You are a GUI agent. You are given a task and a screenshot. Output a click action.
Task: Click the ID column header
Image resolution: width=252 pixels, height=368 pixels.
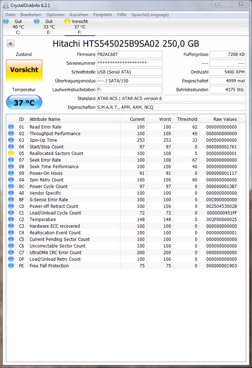(21, 119)
